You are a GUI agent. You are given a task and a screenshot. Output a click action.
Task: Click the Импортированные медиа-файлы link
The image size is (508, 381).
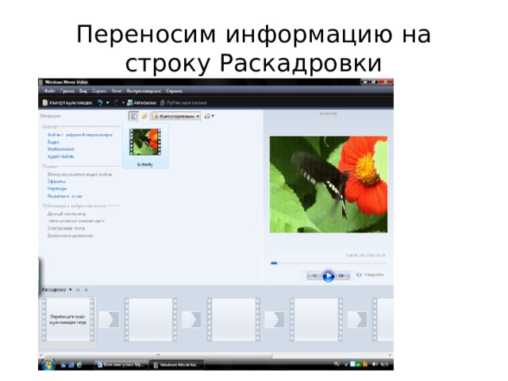point(79,175)
